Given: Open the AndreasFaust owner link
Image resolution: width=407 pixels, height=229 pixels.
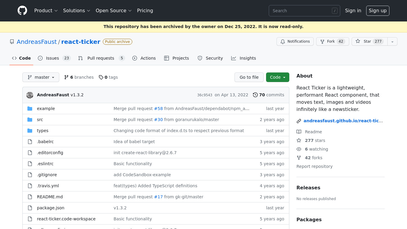Looking at the screenshot, I should click(37, 42).
